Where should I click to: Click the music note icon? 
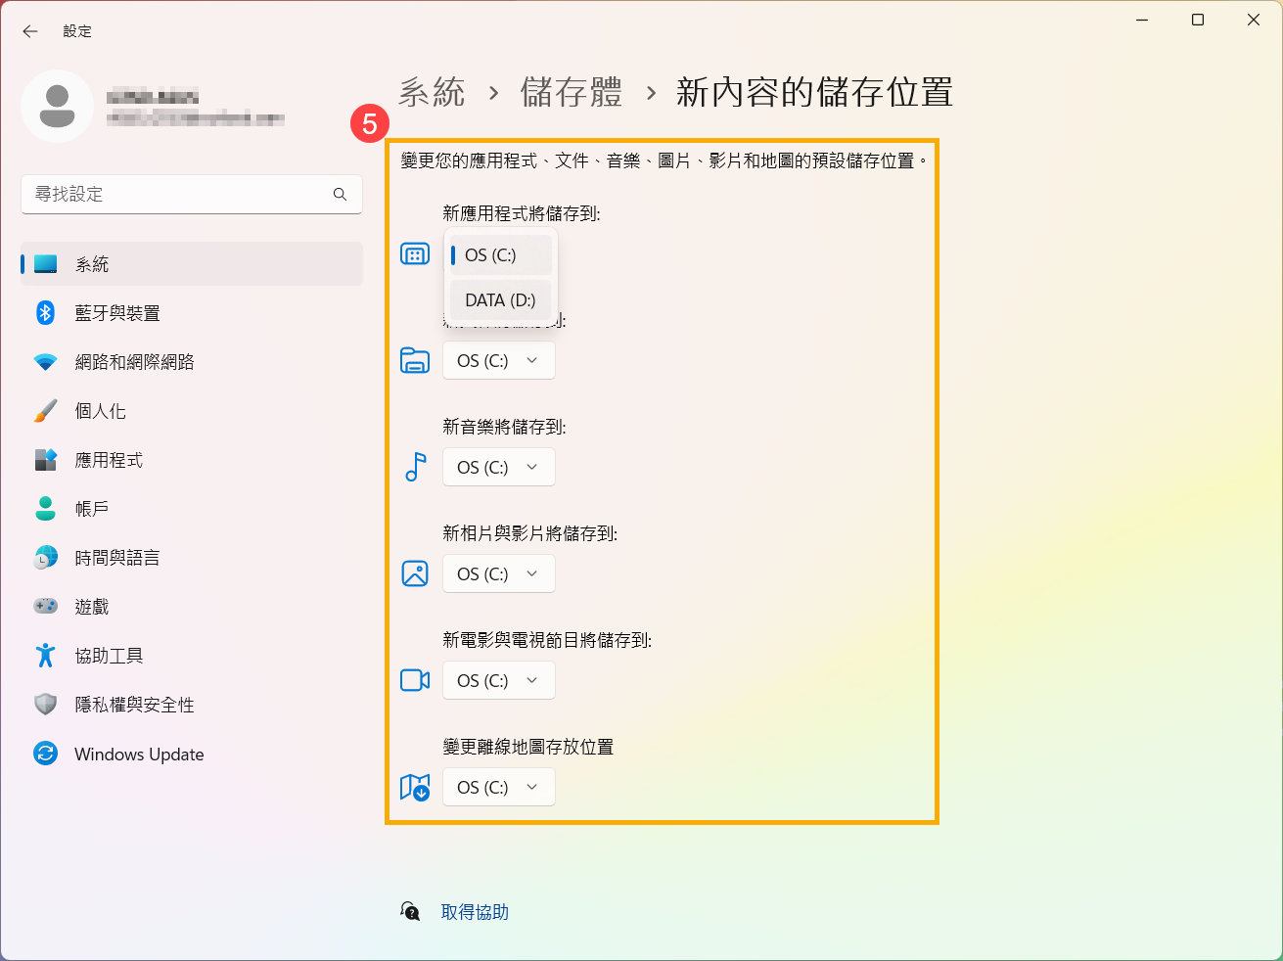tap(415, 467)
